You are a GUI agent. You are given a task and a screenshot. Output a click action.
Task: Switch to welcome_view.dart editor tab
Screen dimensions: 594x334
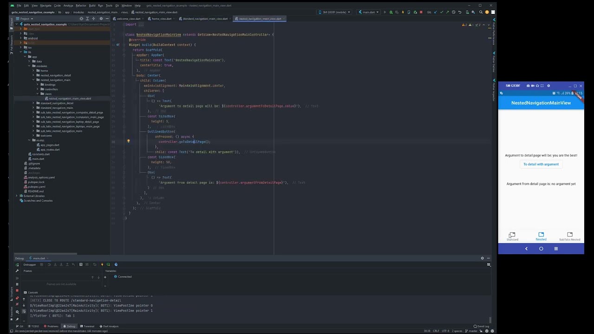[128, 19]
